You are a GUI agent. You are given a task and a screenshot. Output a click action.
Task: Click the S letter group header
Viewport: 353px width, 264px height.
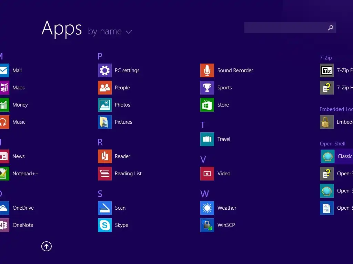pyautogui.click(x=100, y=194)
